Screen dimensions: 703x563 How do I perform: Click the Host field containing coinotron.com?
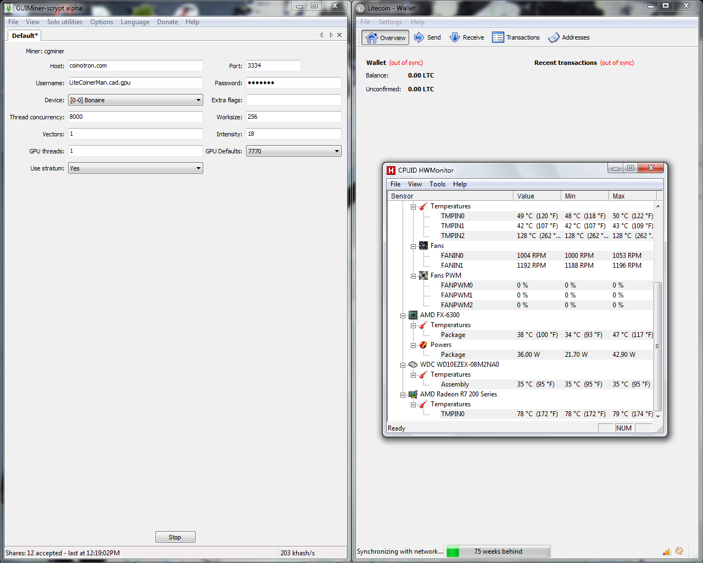(x=136, y=65)
